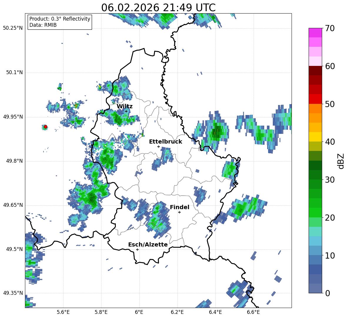
Task: Click the 40 tick label on the colorbar
Action: click(329, 142)
